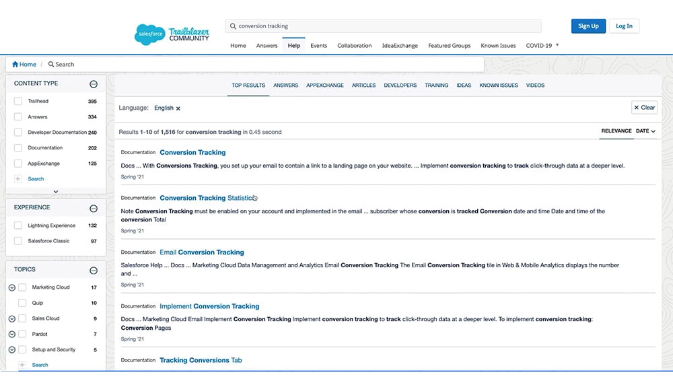Screen dimensions: 673x379
Task: Check the Trailhead content type checkbox
Action: (18, 102)
